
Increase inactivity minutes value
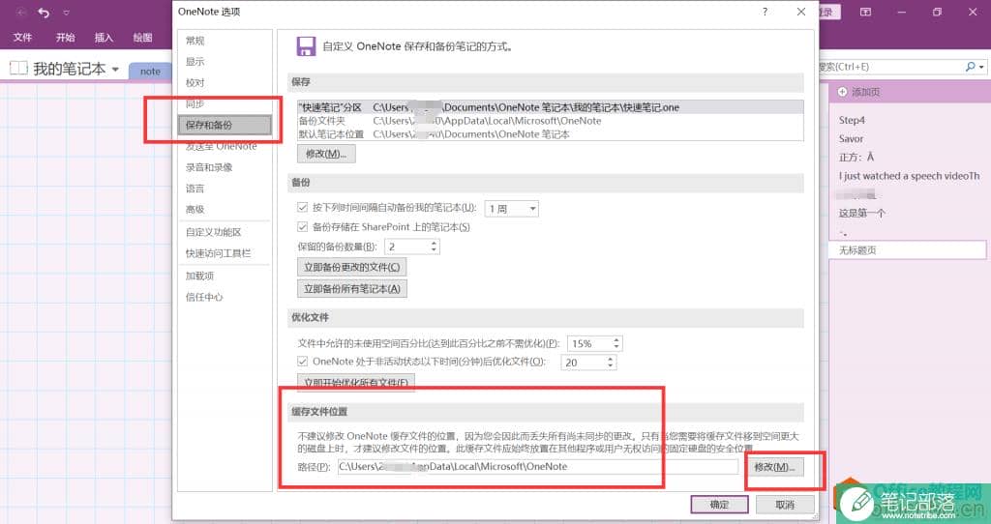click(610, 359)
